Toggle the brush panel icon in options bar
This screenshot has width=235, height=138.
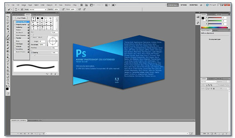[22, 9]
